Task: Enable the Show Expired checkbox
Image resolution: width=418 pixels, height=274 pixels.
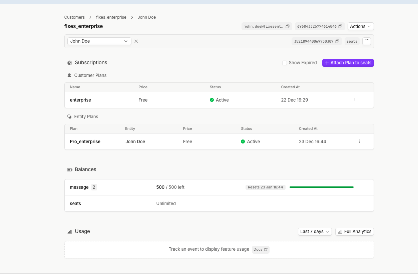Action: click(x=285, y=63)
